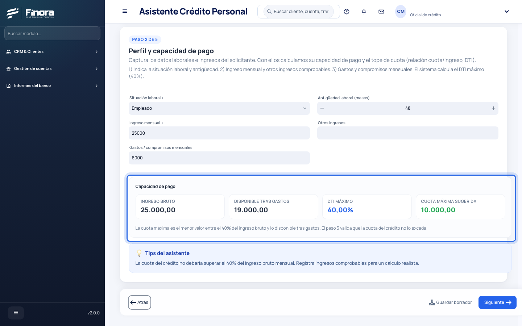This screenshot has width=522, height=326.
Task: Click the Disponible tras gastos value 19.000,00
Action: [x=251, y=210]
